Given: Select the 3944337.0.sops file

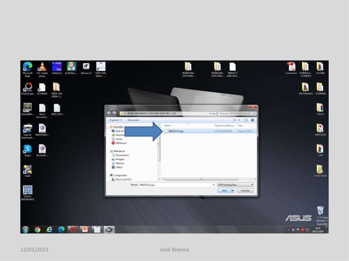Looking at the screenshot, I should click(176, 131).
